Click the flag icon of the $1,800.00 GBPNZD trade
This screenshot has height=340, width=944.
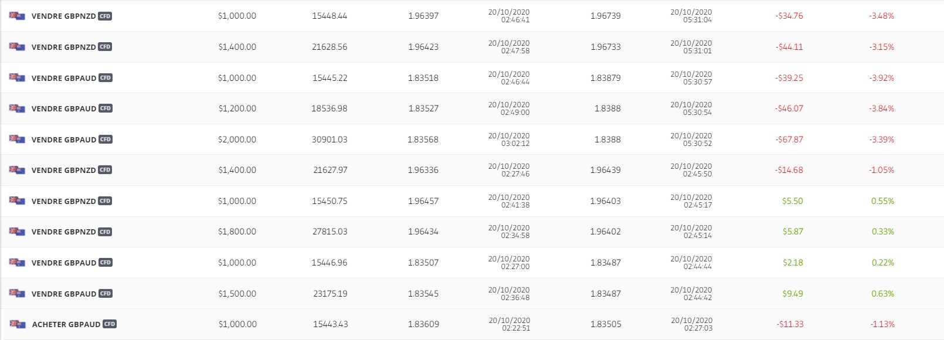17,232
